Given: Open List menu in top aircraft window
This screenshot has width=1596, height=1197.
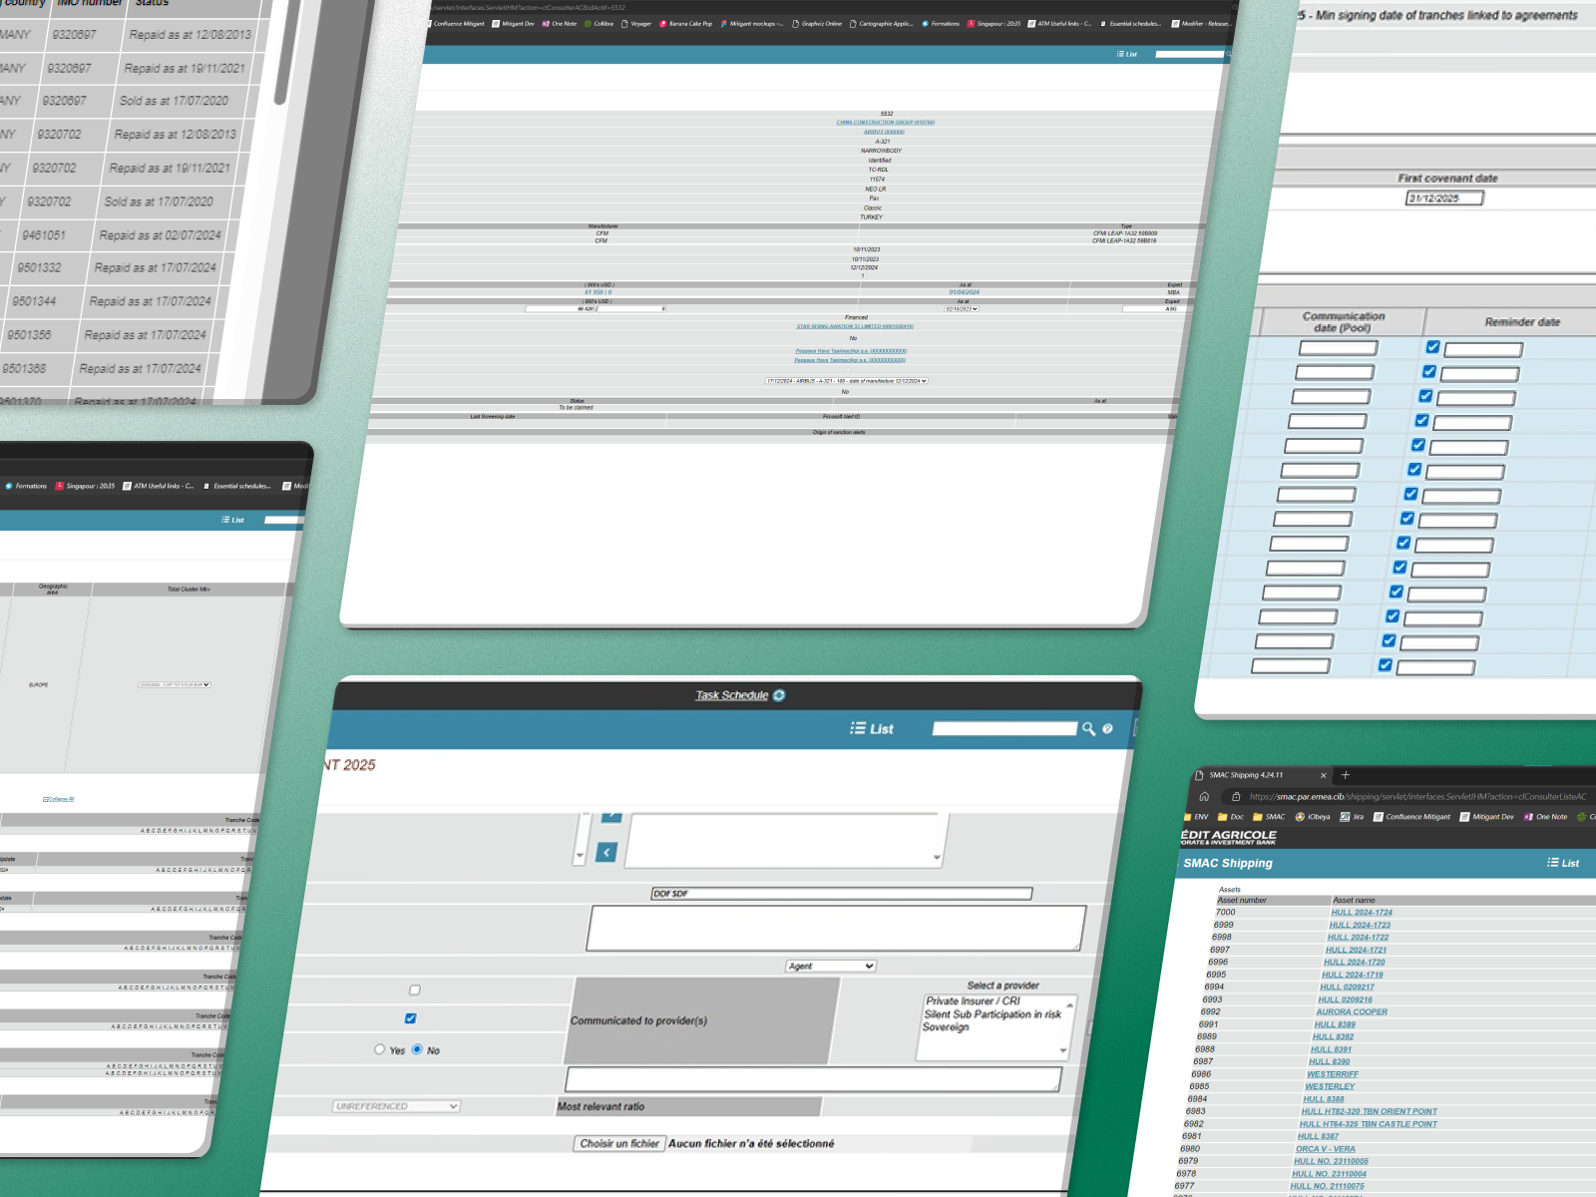Looking at the screenshot, I should click(x=1127, y=55).
